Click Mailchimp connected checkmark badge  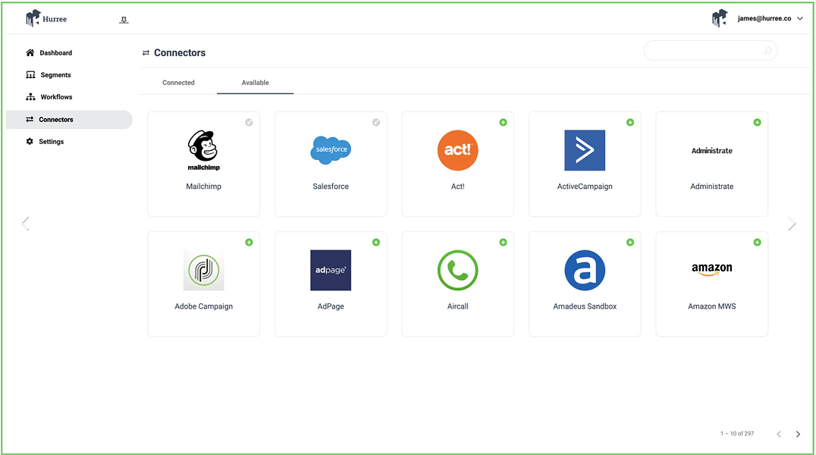[249, 122]
